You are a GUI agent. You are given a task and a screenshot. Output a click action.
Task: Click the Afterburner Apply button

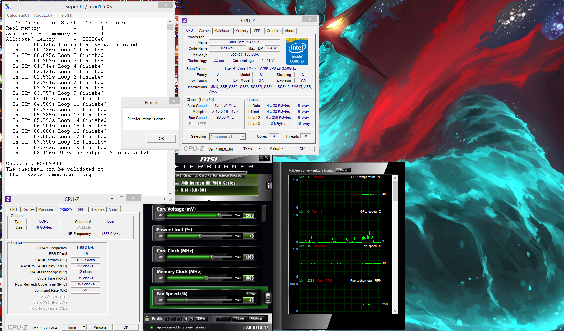(224, 319)
